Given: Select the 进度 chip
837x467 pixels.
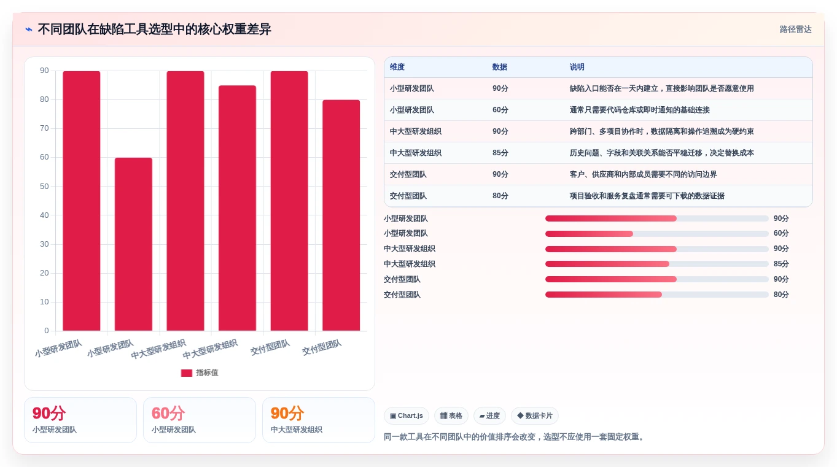Looking at the screenshot, I should point(489,416).
